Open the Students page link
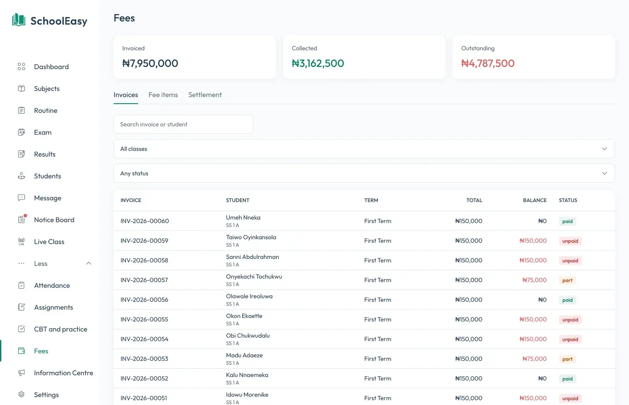The width and height of the screenshot is (629, 405). point(48,176)
